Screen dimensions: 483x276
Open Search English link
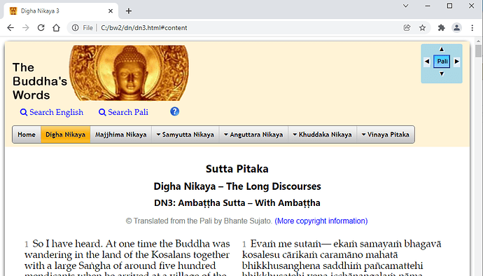pyautogui.click(x=51, y=112)
